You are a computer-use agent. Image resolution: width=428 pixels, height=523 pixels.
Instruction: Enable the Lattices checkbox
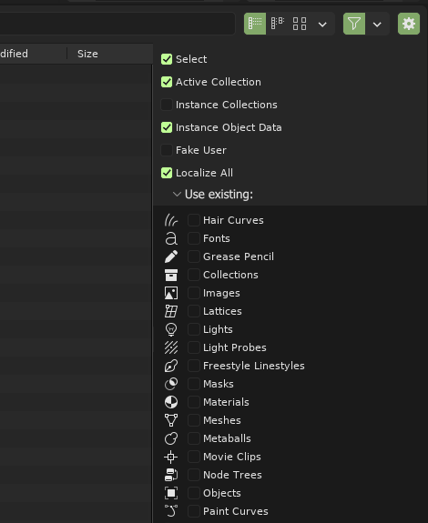(194, 311)
